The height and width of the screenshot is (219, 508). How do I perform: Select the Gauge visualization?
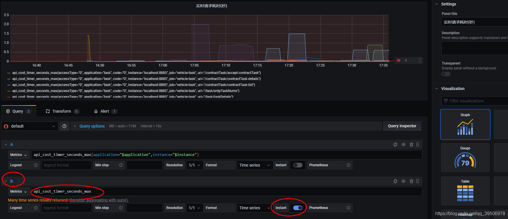pyautogui.click(x=465, y=158)
